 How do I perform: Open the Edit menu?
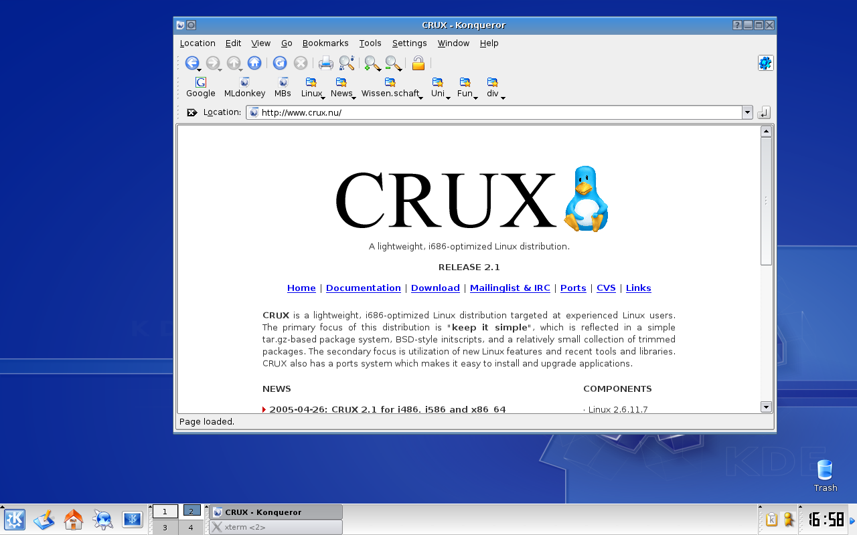(x=233, y=43)
